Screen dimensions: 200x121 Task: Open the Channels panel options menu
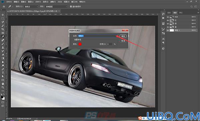(198, 13)
